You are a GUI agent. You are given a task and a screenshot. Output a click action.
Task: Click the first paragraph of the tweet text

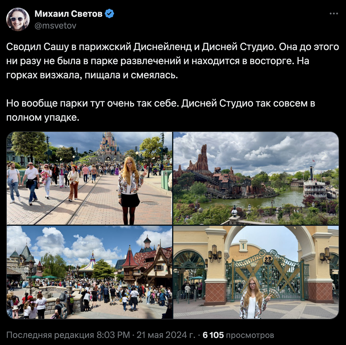pyautogui.click(x=172, y=61)
